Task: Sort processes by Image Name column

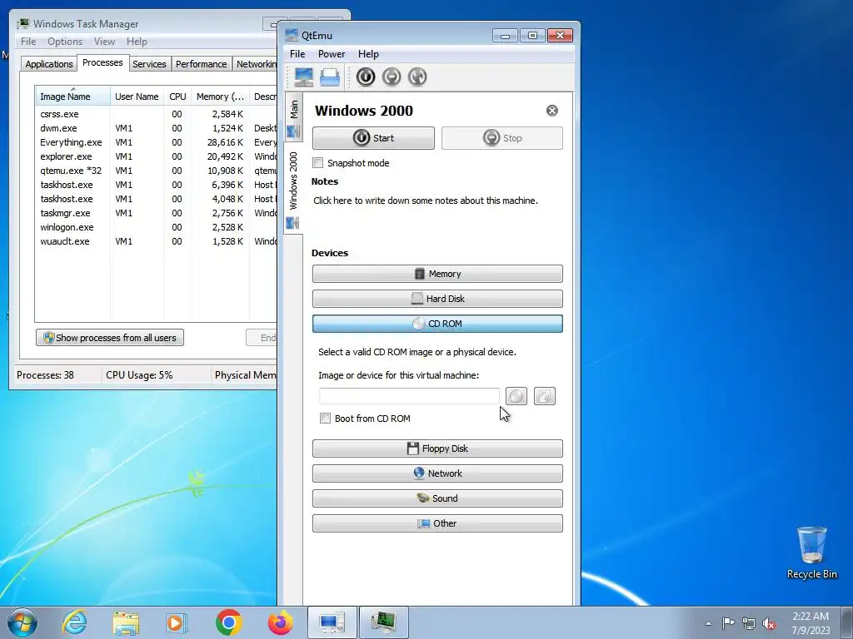Action: tap(73, 97)
